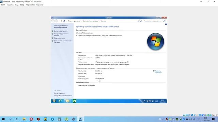Open Windows Explorer folder icon on guest taskbar
This screenshot has width=218, height=122.
pyautogui.click(x=67, y=101)
